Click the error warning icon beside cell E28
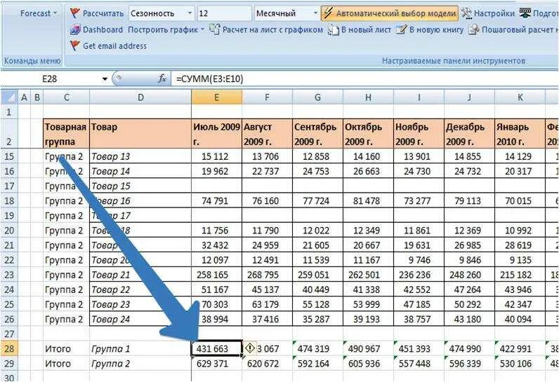559x382 pixels. (249, 348)
